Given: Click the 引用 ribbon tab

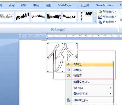Looking at the screenshot, I should click(12, 5).
